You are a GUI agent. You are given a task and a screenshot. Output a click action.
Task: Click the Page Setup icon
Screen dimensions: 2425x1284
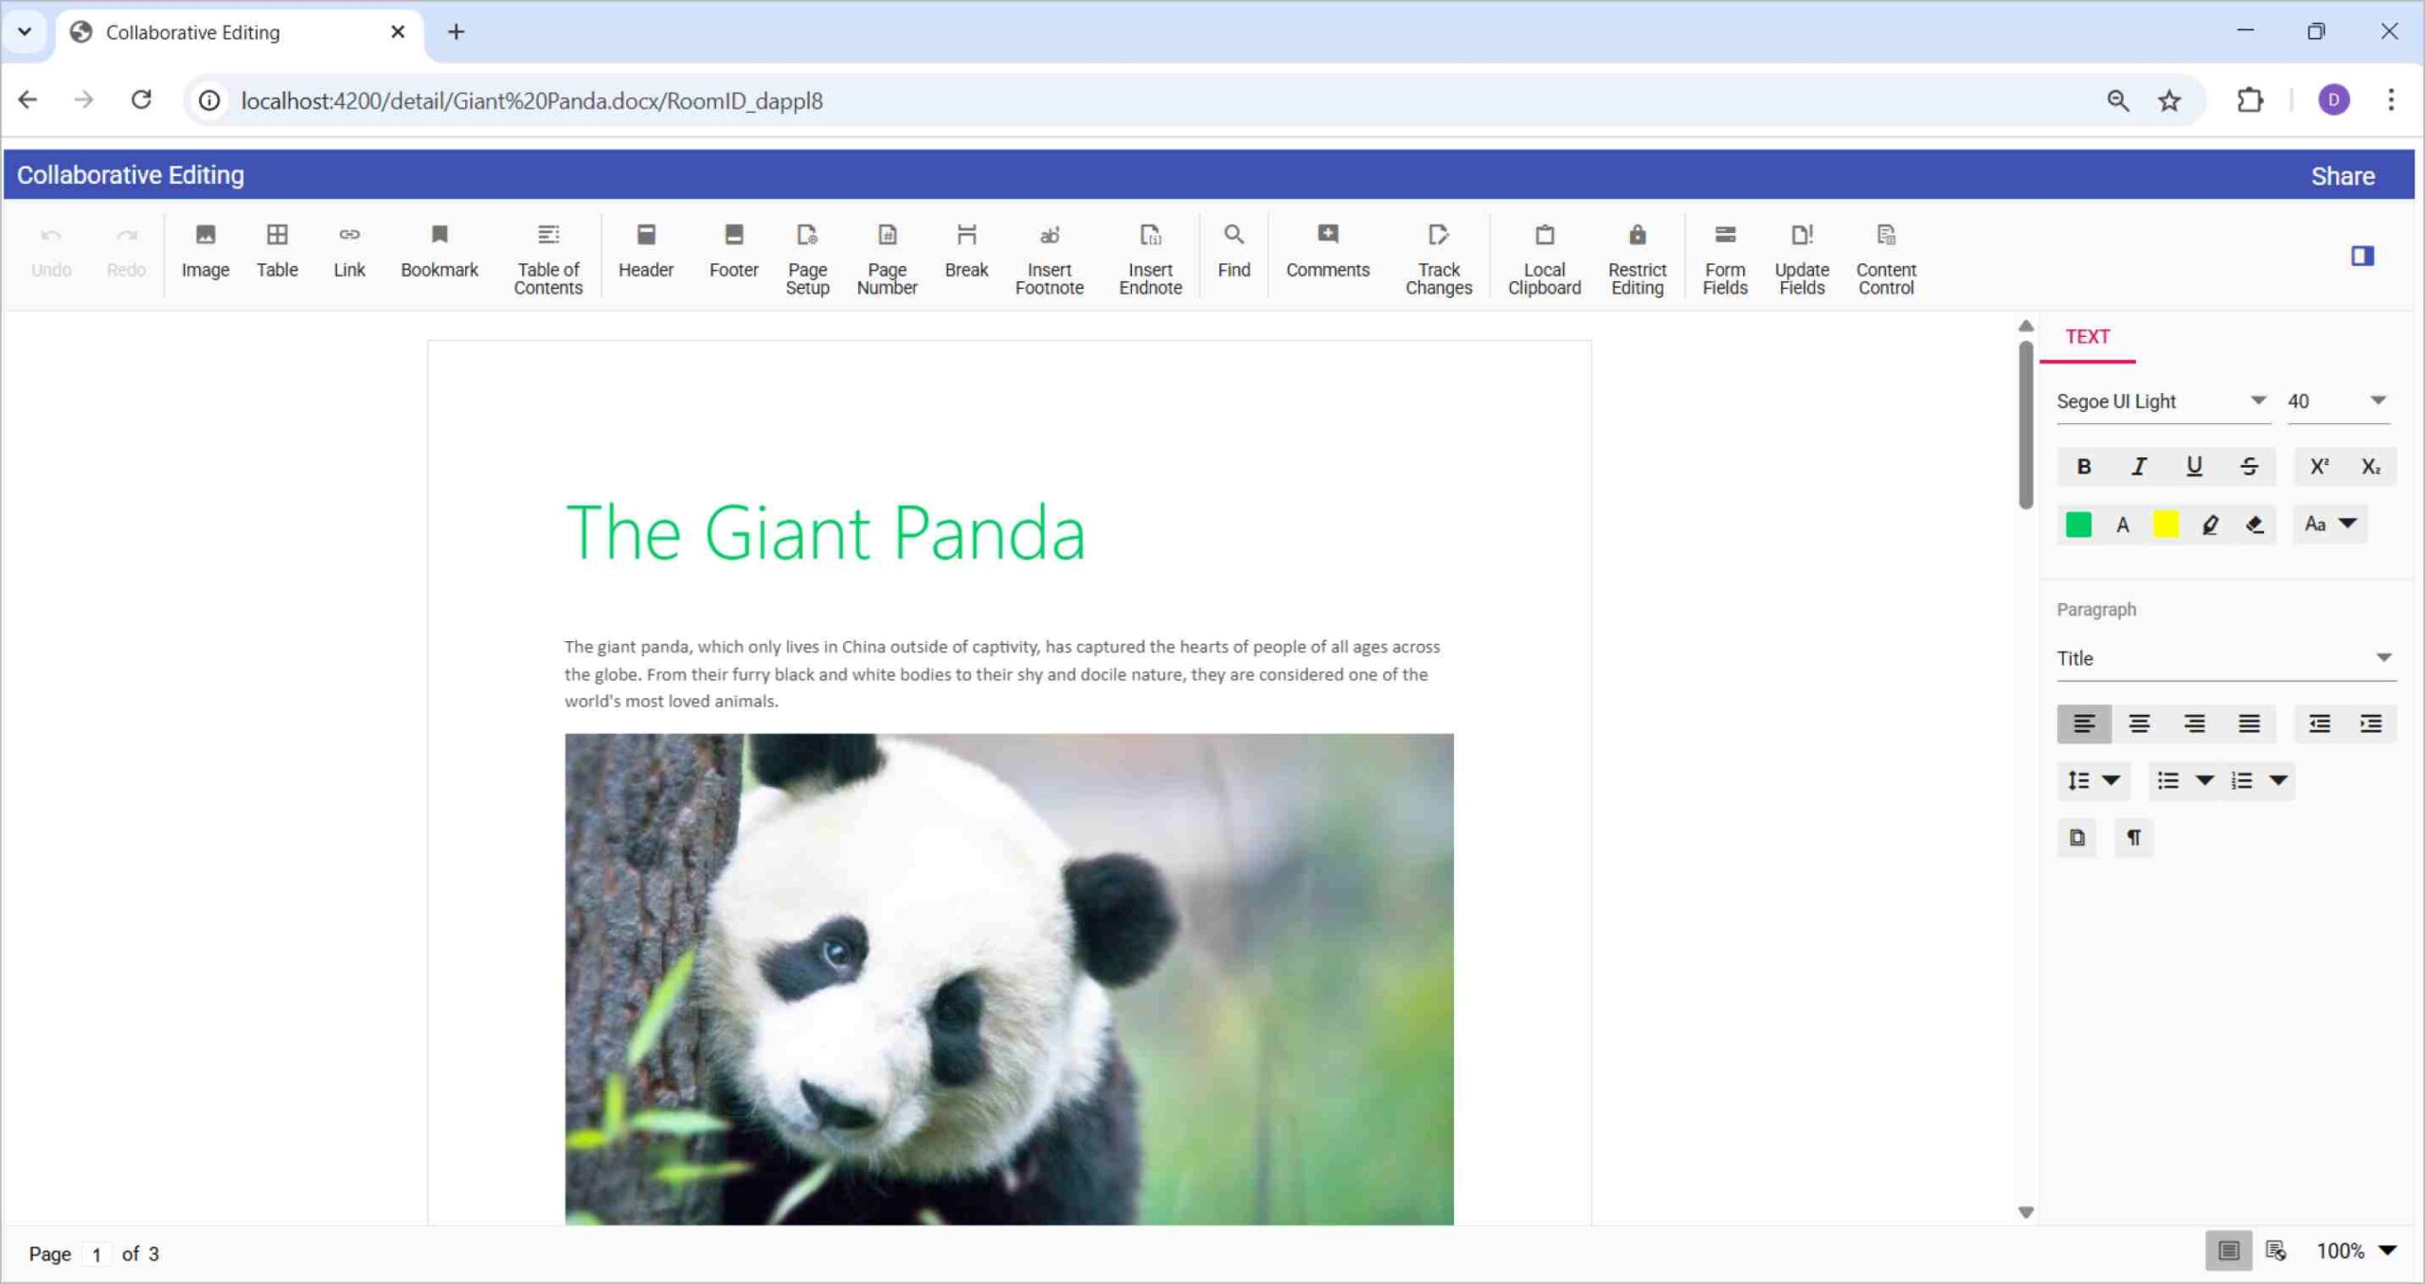[807, 235]
